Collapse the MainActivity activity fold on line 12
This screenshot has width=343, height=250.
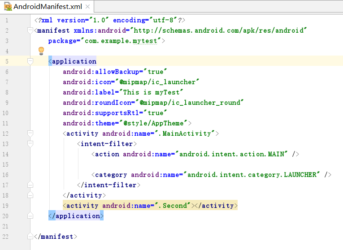point(30,134)
